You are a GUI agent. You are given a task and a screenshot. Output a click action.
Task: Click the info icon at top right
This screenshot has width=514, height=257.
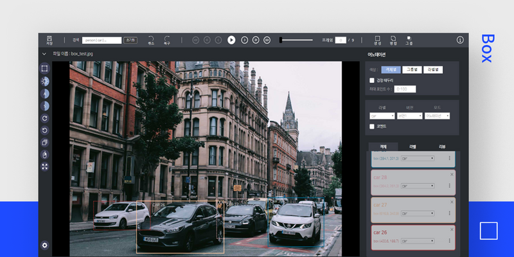460,40
